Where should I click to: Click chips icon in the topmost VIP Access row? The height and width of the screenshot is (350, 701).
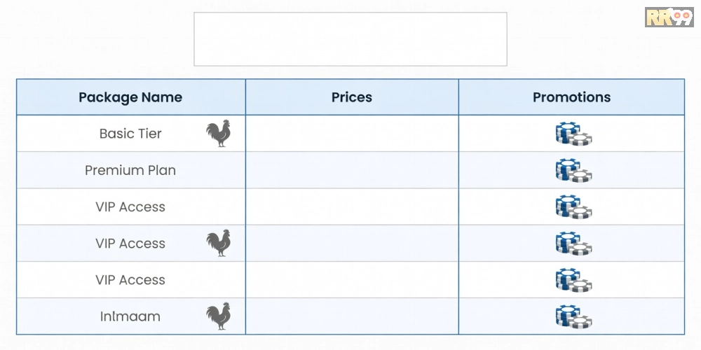point(573,207)
